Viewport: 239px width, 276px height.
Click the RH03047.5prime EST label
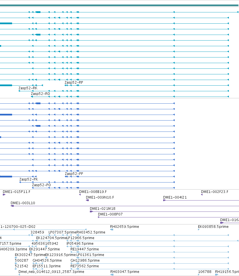(x=125, y=271)
